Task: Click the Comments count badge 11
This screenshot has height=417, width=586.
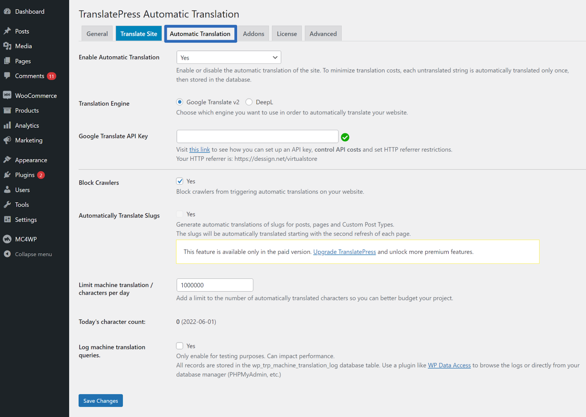Action: coord(52,76)
